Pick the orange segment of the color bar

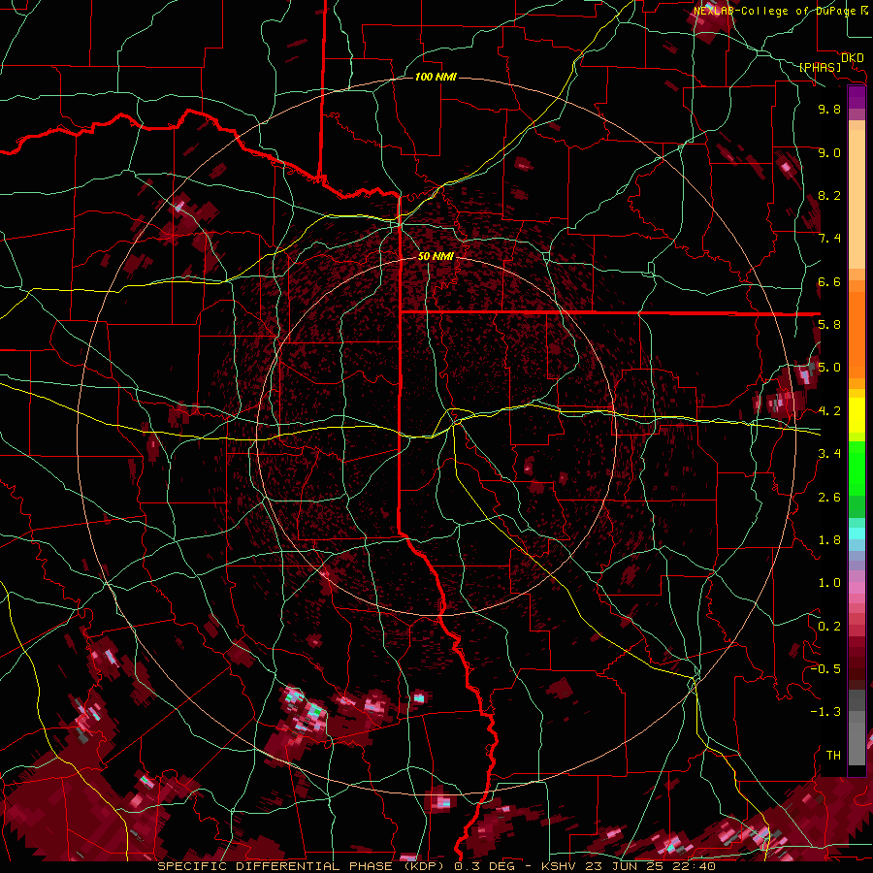(857, 334)
